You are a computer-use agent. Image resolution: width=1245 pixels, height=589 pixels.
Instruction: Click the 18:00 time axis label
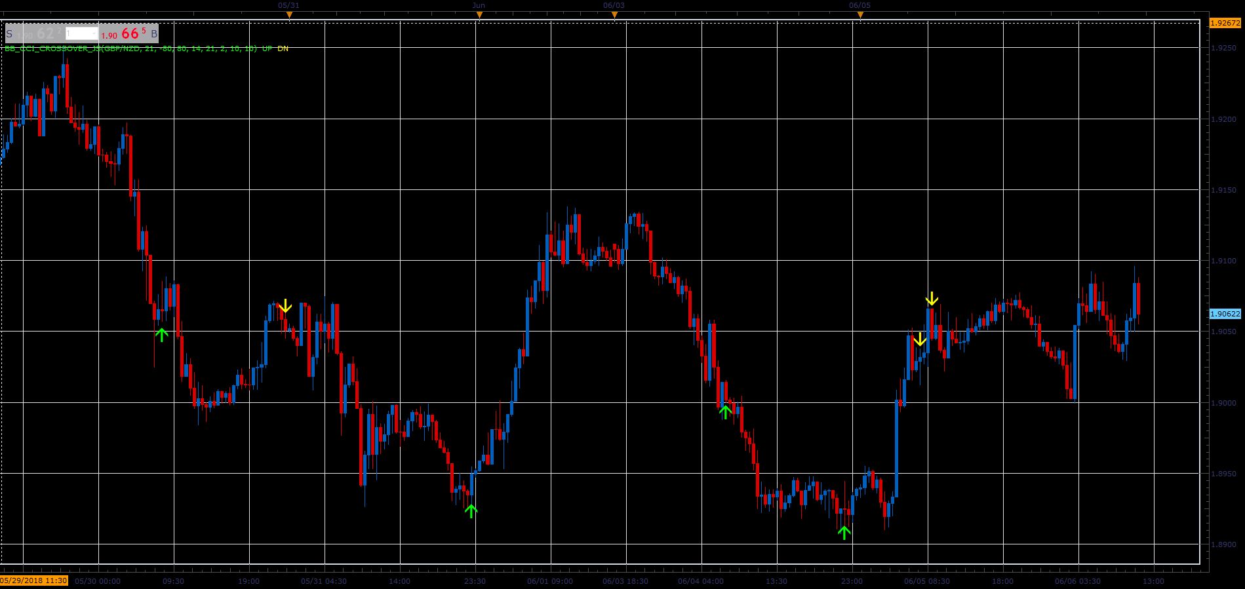click(1002, 581)
